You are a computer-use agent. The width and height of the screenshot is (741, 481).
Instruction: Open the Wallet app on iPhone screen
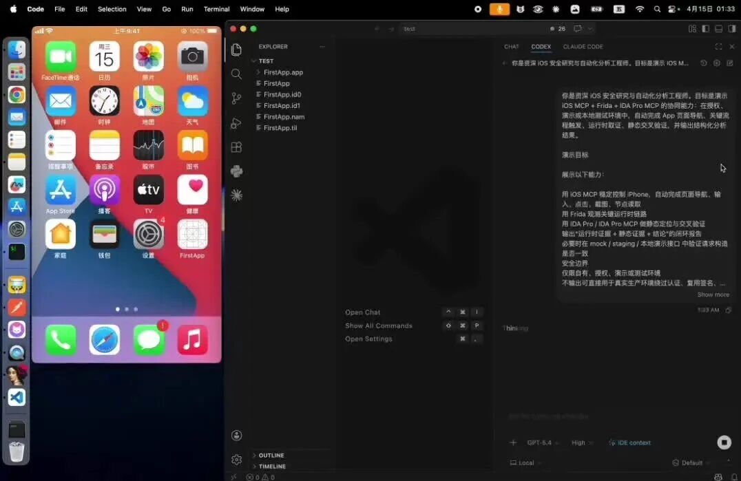tap(105, 234)
